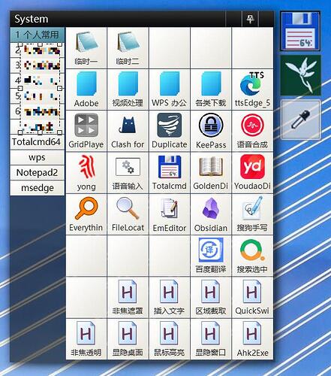Start the GridPlayer app

click(x=86, y=131)
